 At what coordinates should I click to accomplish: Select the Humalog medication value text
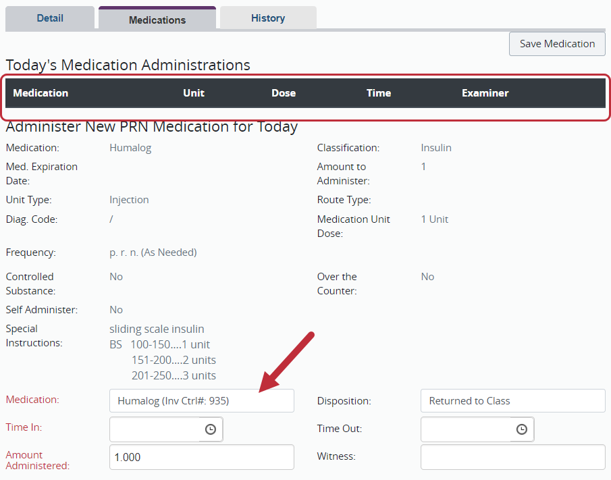click(130, 148)
